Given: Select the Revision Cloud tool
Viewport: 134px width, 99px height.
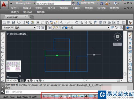Looking at the screenshot, I should coord(3,64).
